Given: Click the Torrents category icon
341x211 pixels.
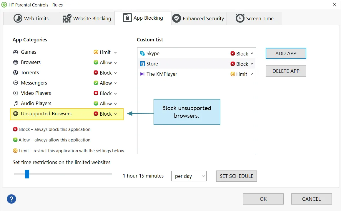Looking at the screenshot, I should [16, 72].
